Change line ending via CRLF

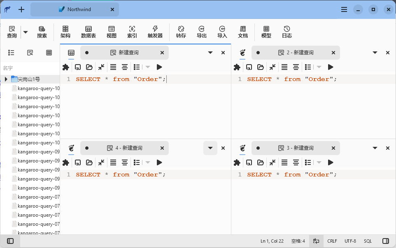[332, 241]
